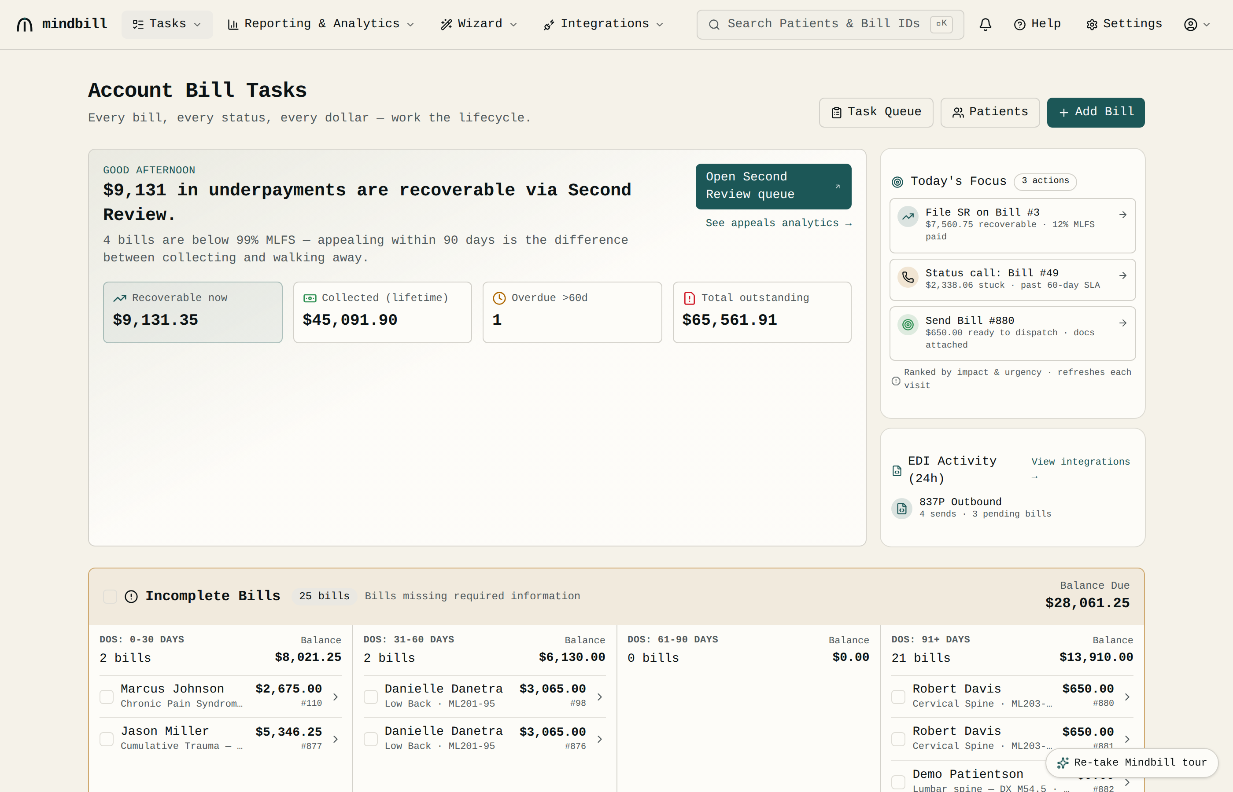
Task: Open the notifications bell
Action: (985, 24)
